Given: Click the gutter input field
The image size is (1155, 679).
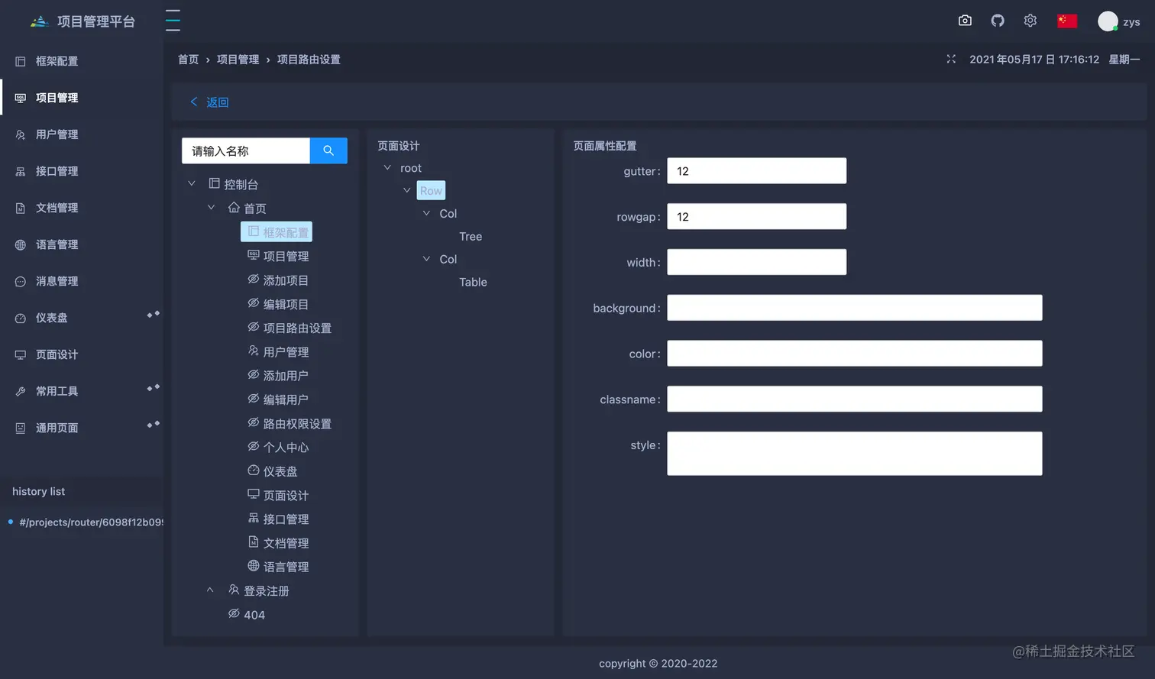Looking at the screenshot, I should pyautogui.click(x=756, y=171).
